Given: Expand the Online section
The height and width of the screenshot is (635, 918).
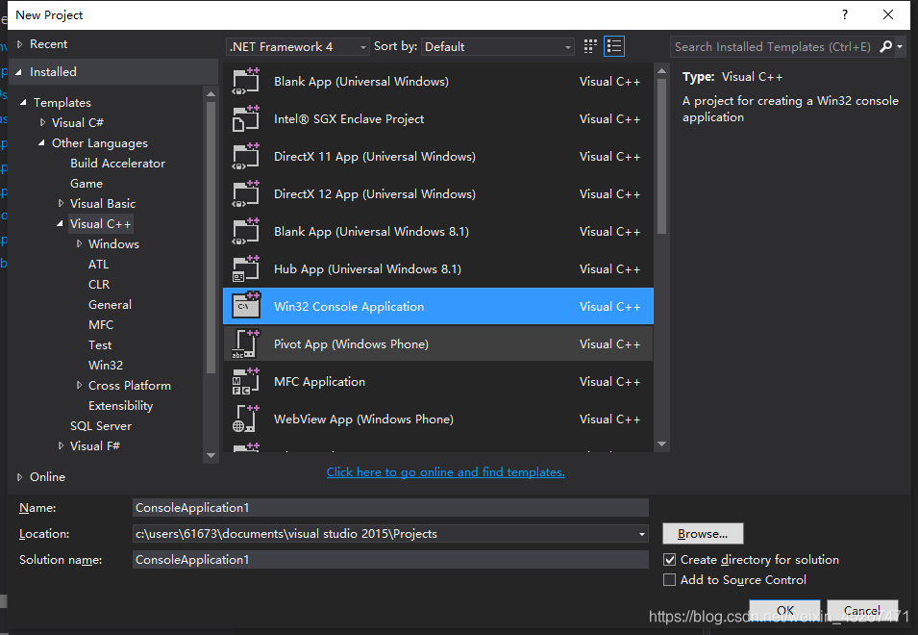Looking at the screenshot, I should (19, 477).
